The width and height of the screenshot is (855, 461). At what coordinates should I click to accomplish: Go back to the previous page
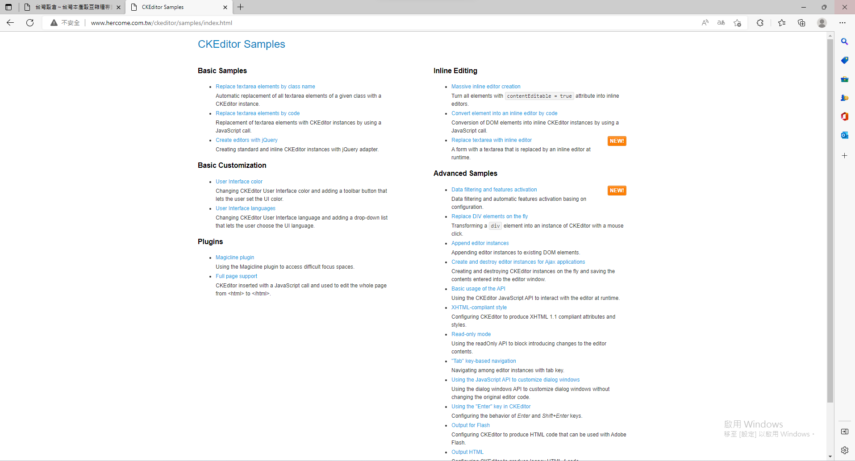pos(10,23)
